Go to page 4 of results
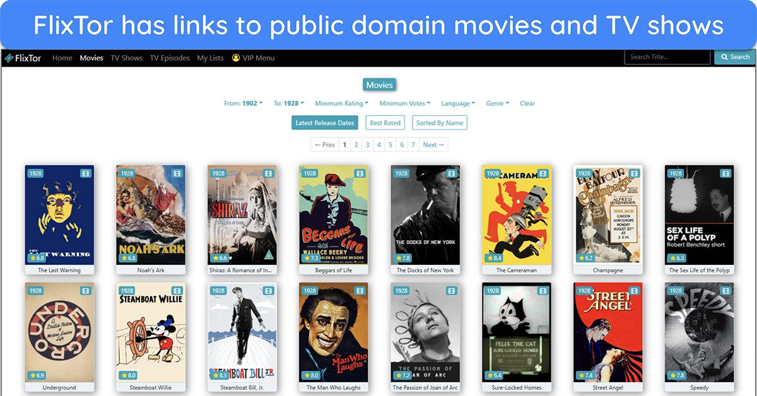Screen dimensions: 757x396 [x=378, y=144]
